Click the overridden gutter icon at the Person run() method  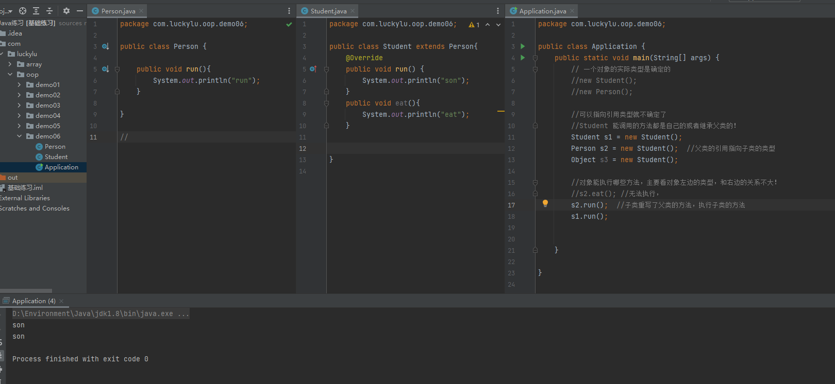pos(106,69)
